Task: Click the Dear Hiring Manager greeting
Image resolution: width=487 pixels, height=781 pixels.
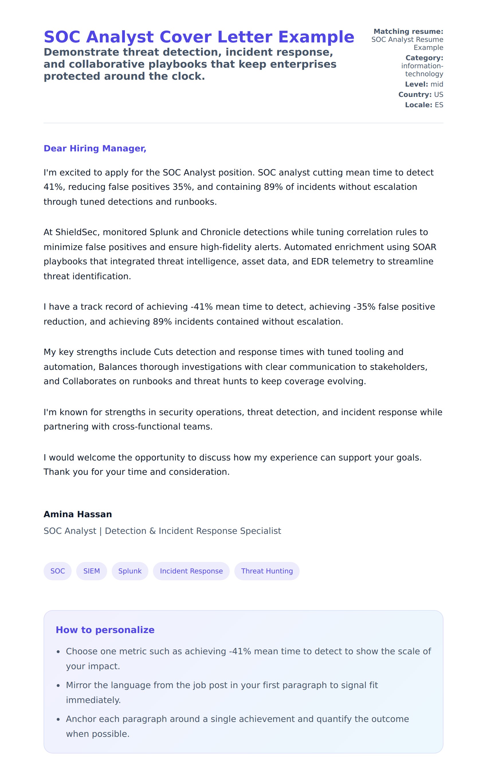Action: click(x=95, y=148)
